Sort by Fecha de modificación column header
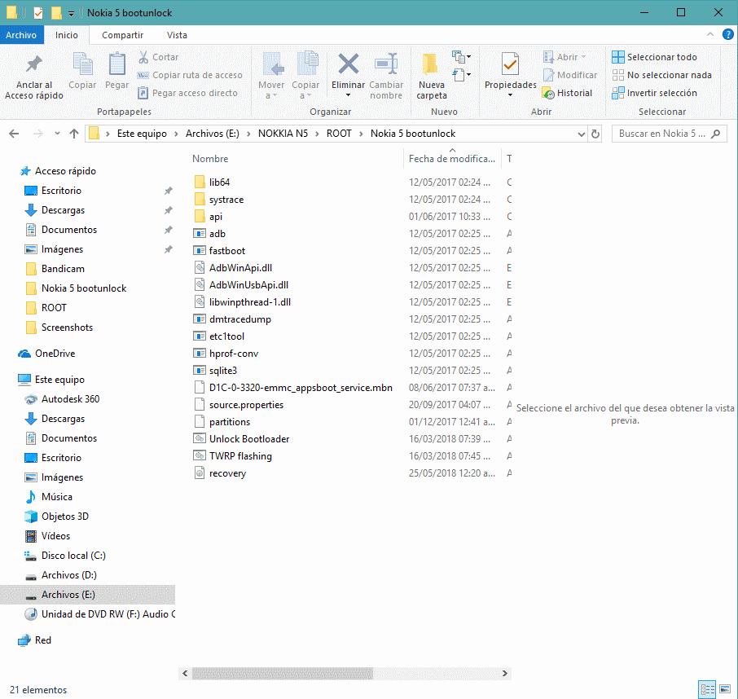Viewport: 738px width, 699px height. coord(452,159)
